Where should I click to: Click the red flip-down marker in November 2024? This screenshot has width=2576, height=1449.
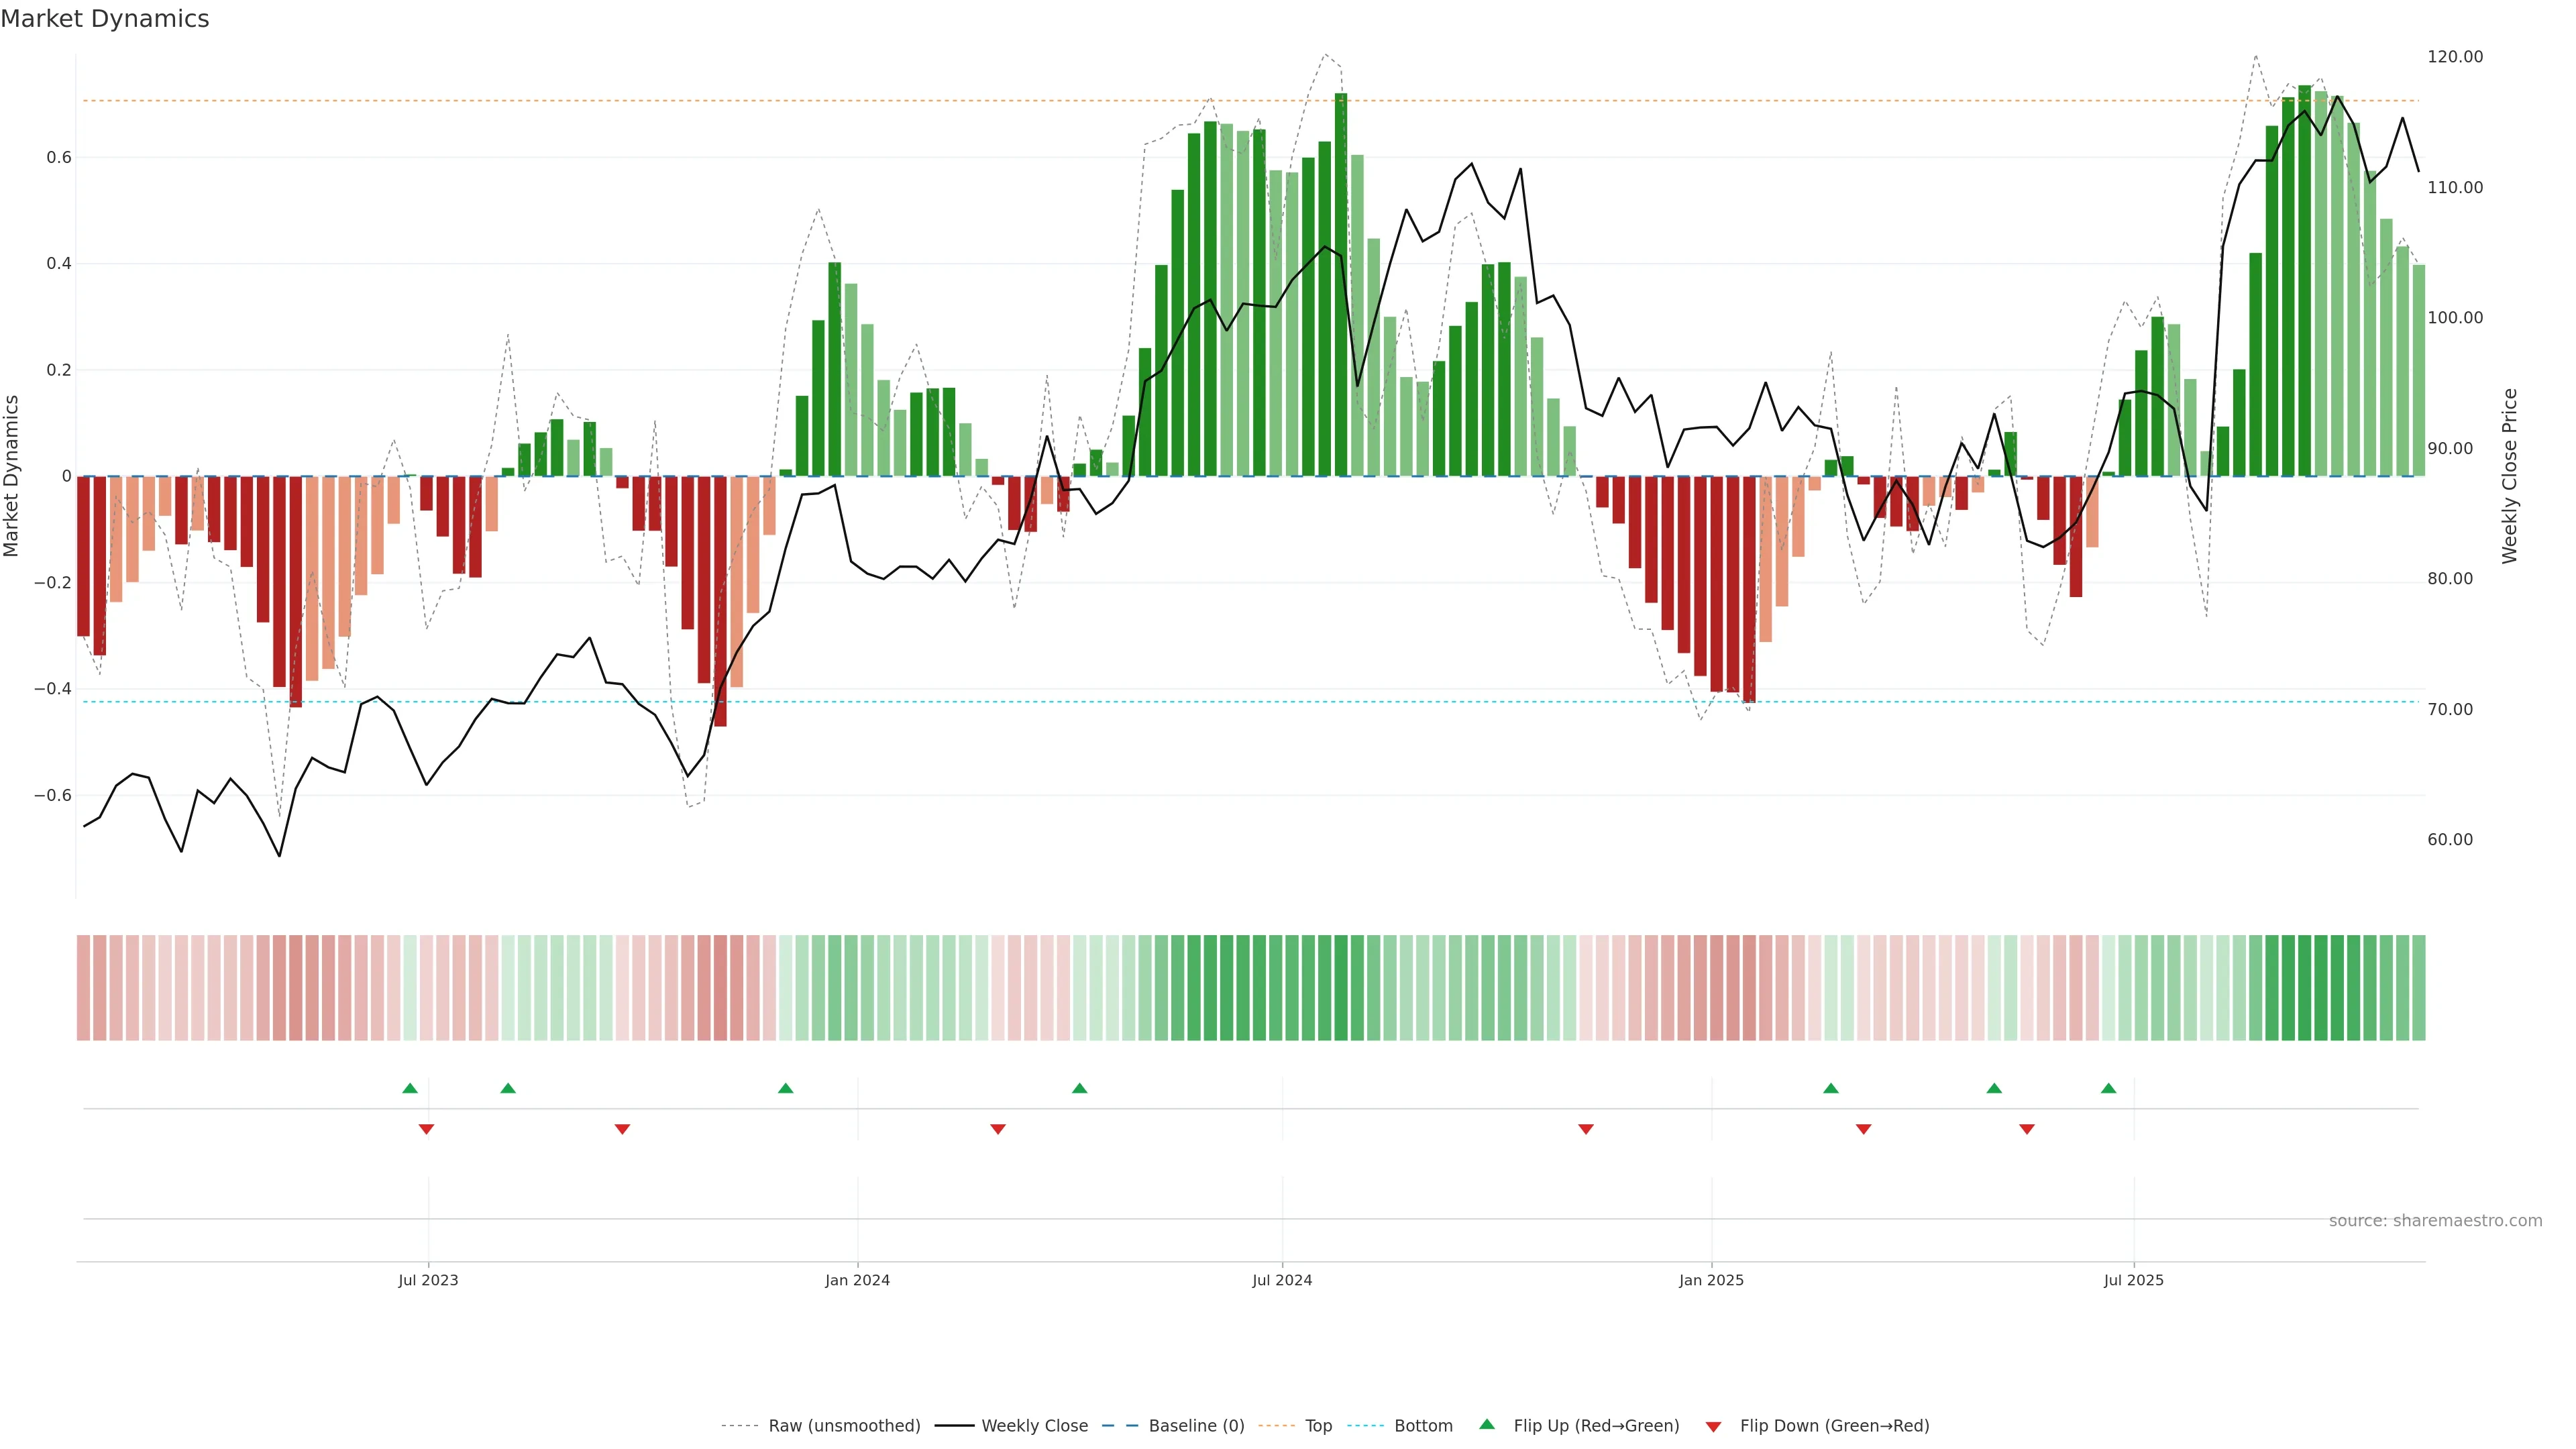(1585, 1129)
